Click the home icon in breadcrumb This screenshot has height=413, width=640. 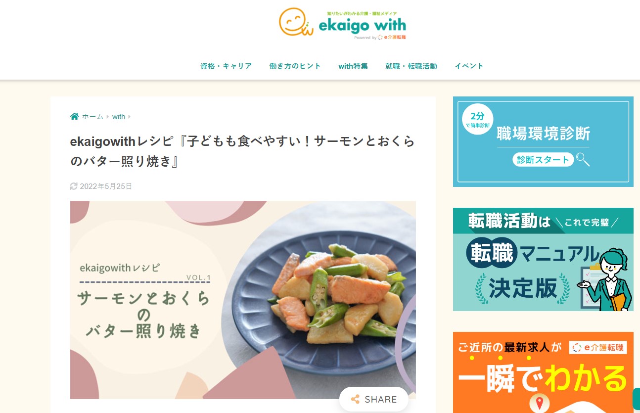74,117
